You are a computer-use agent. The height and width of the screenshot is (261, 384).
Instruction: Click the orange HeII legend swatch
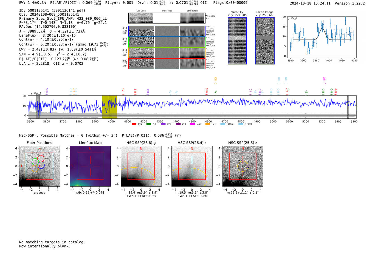click(208, 124)
